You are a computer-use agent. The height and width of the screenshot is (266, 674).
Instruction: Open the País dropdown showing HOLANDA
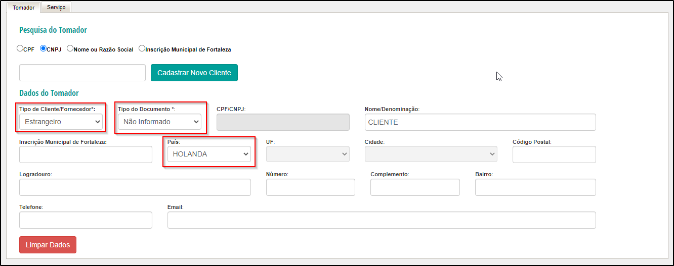[x=209, y=154]
